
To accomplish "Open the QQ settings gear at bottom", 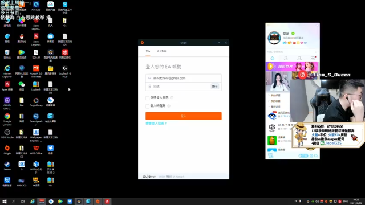I will (311, 155).
